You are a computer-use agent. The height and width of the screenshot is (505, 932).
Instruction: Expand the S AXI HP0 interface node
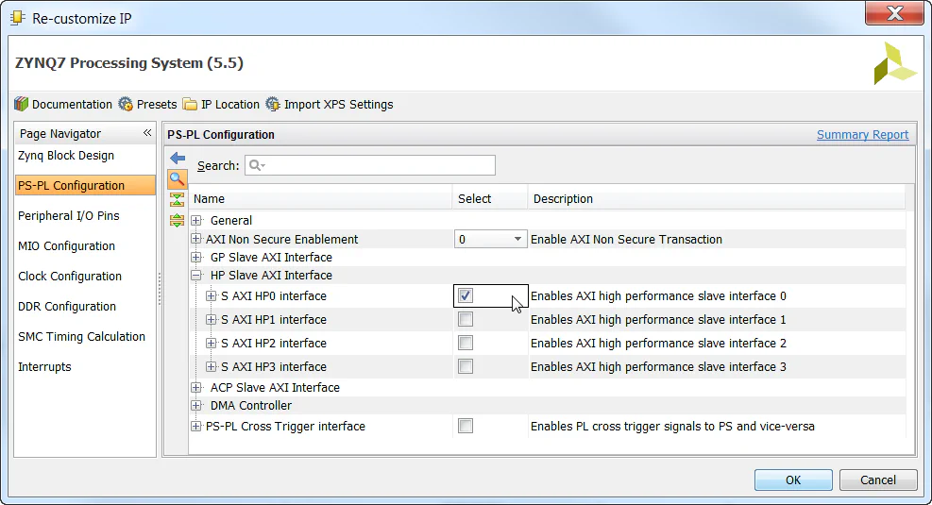click(x=211, y=295)
